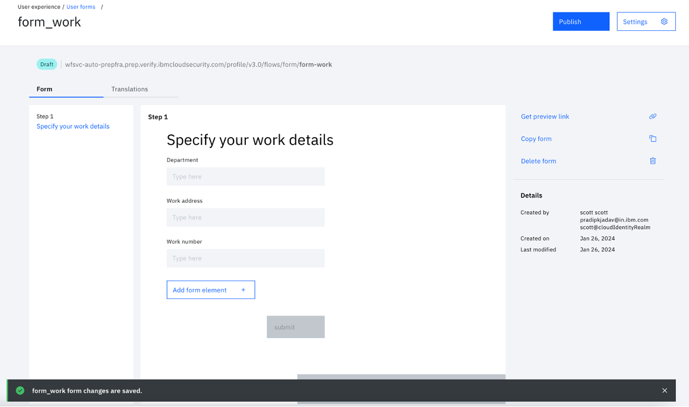Click the Draft status badge
689x407 pixels.
(46, 65)
